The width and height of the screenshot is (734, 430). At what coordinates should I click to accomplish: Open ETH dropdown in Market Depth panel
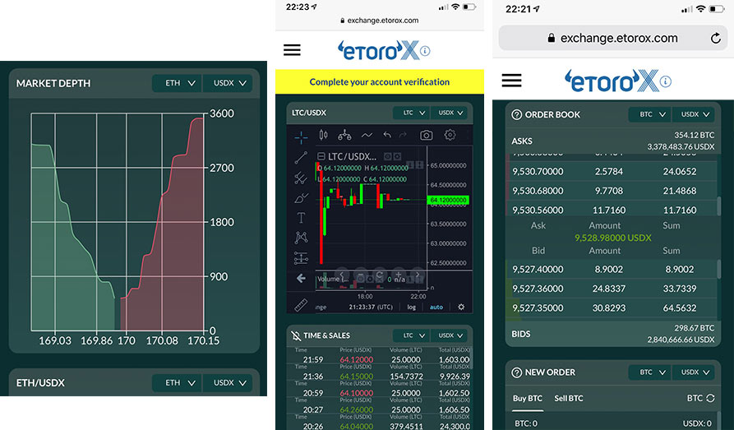coord(178,83)
